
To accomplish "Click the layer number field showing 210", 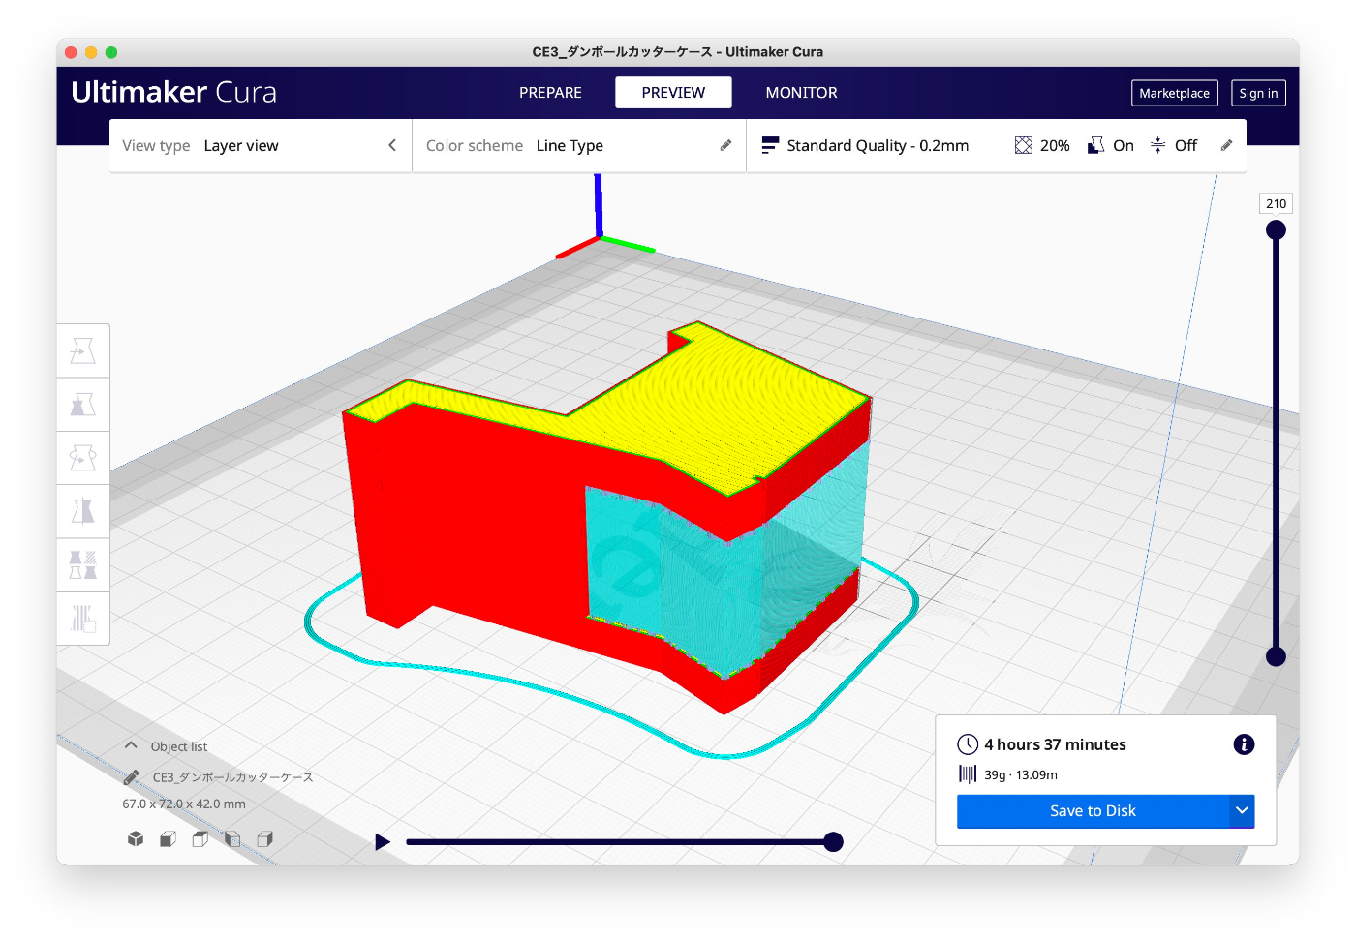I will [x=1276, y=203].
